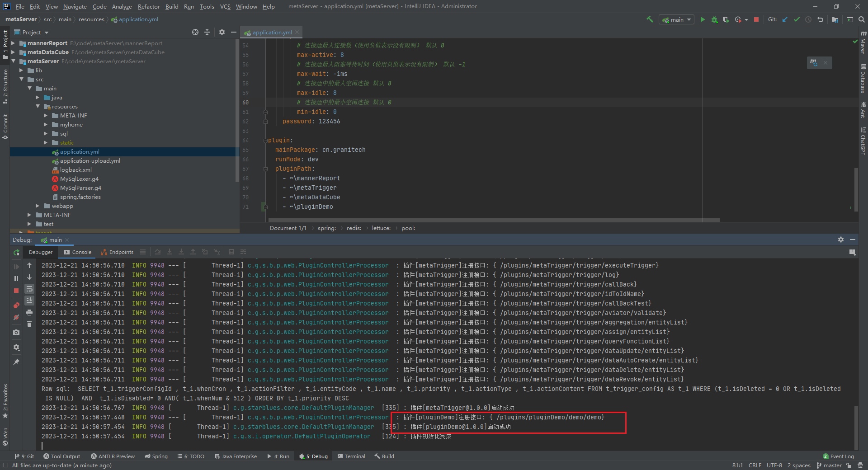Expand the metaDataCube module node

[x=13, y=52]
